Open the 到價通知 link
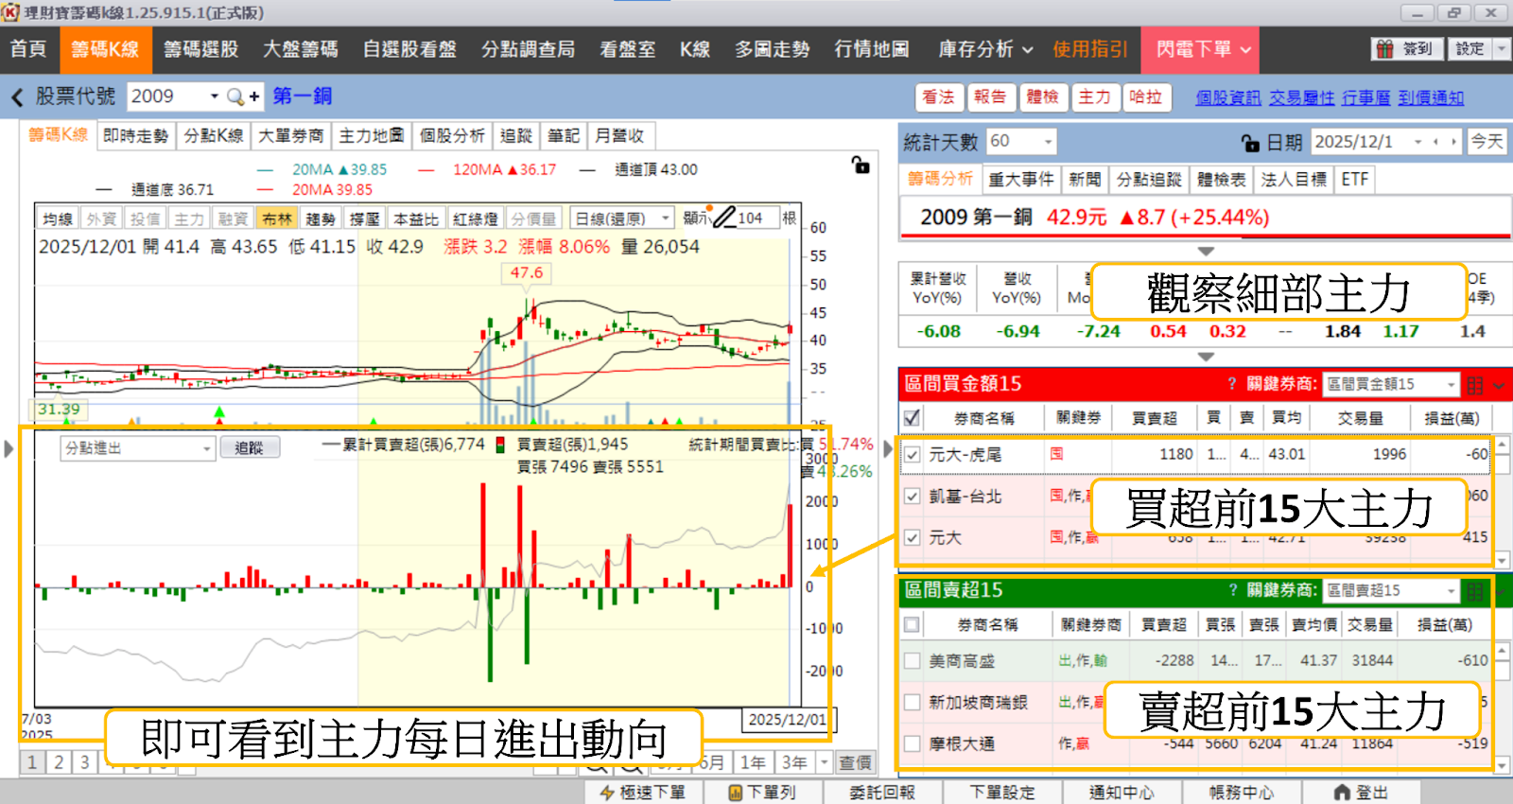The width and height of the screenshot is (1513, 804). pos(1431,98)
